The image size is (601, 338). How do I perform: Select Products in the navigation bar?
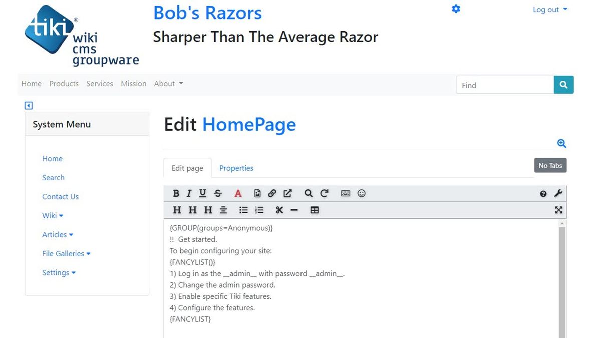click(x=64, y=84)
